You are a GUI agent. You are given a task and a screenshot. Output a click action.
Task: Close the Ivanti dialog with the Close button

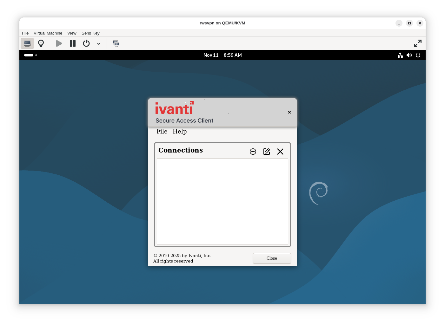tap(272, 258)
